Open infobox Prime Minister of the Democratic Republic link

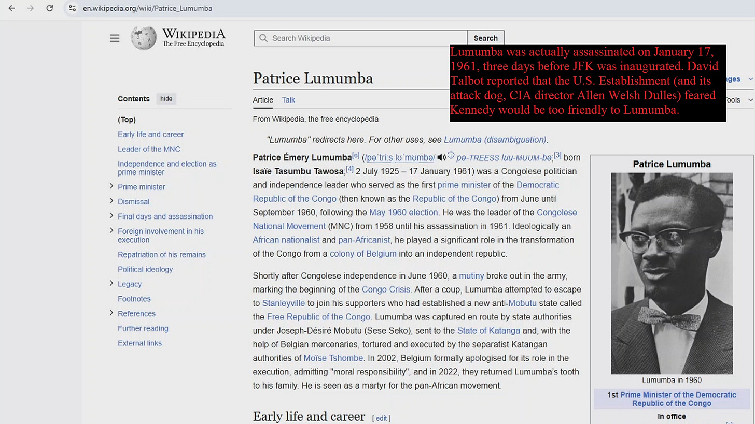click(x=678, y=399)
